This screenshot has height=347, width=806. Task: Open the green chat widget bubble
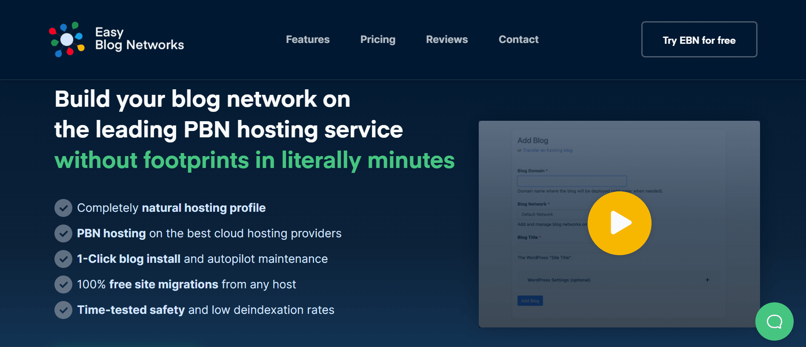pos(775,321)
